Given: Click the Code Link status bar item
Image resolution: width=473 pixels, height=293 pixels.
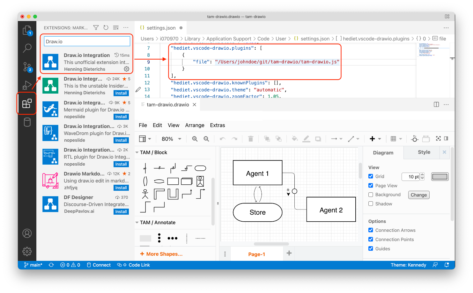Looking at the screenshot, I should point(134,265).
